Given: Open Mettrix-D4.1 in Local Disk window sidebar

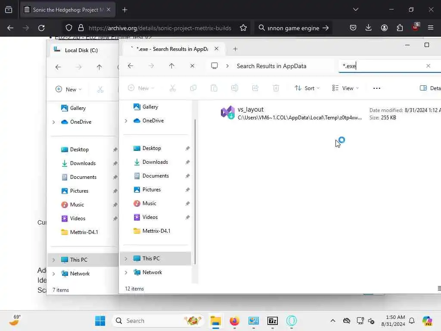Looking at the screenshot, I should tap(84, 232).
